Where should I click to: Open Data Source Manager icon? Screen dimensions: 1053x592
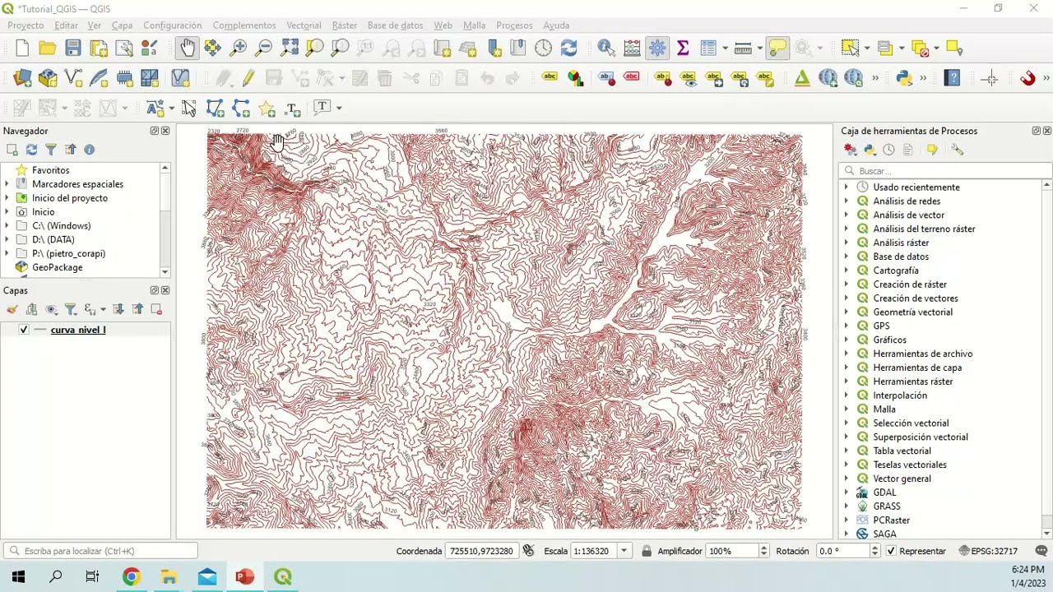click(22, 79)
